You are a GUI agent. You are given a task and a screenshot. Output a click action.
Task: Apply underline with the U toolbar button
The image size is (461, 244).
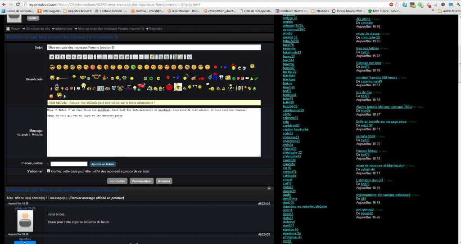(x=62, y=57)
